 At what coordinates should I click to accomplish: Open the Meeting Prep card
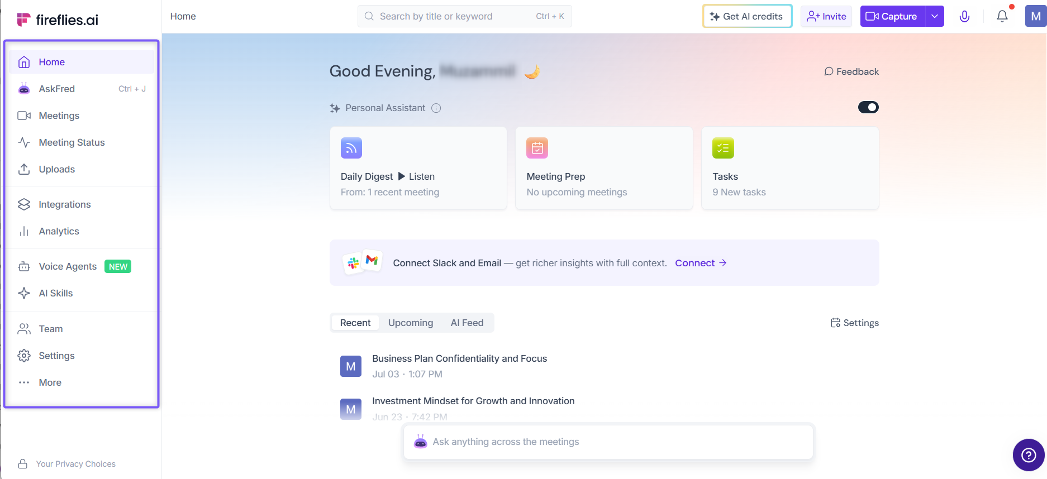pyautogui.click(x=604, y=168)
